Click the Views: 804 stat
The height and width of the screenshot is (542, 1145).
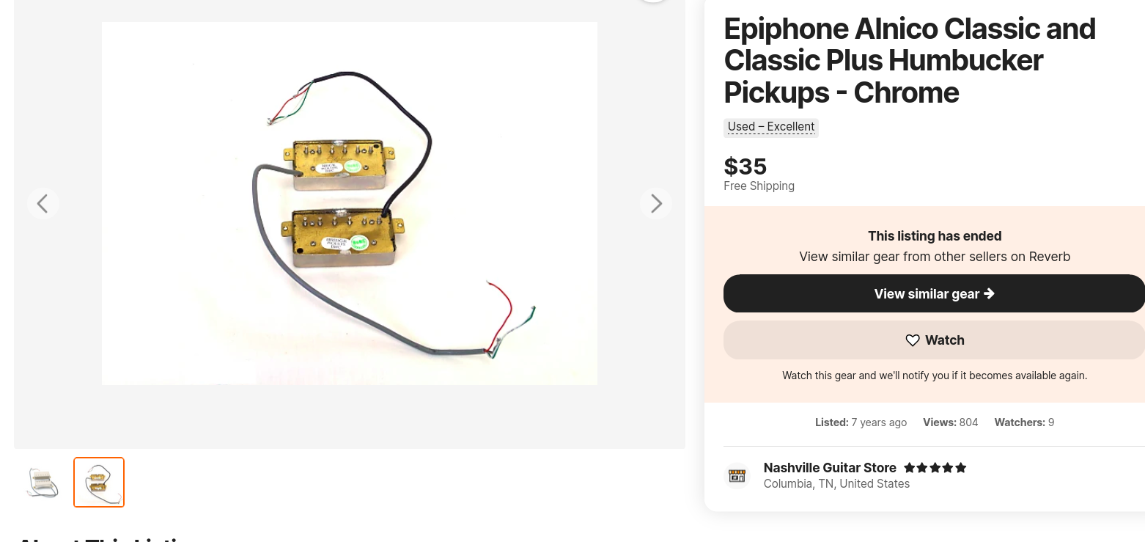click(951, 422)
